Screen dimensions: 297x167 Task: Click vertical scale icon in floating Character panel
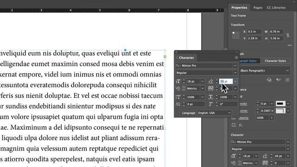(x=178, y=97)
